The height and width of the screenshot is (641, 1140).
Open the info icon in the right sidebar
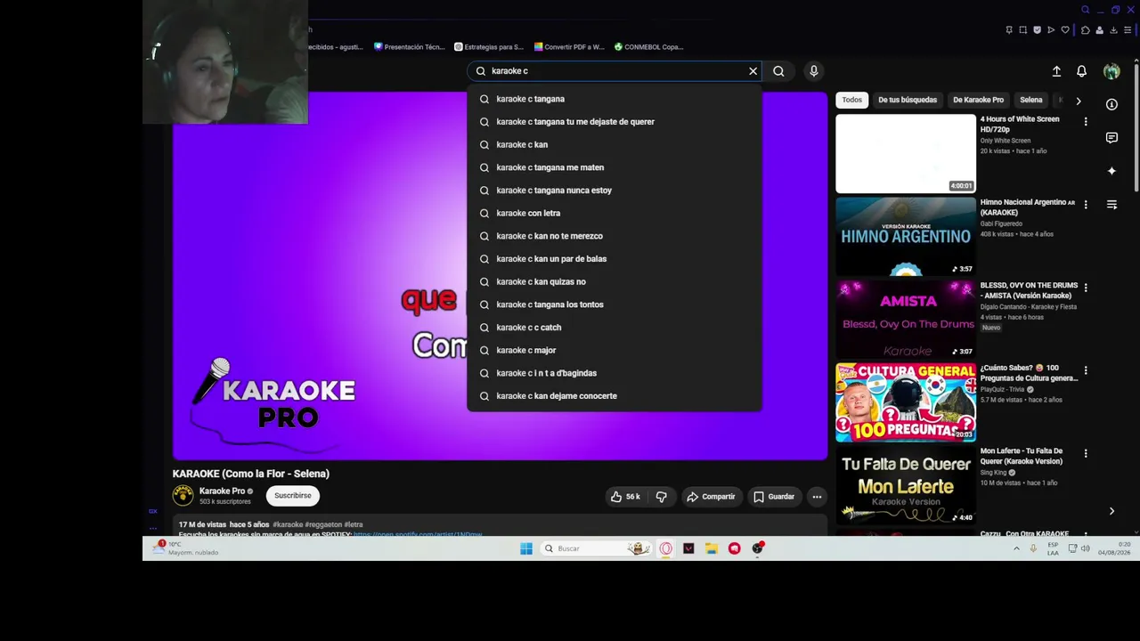[x=1111, y=104]
